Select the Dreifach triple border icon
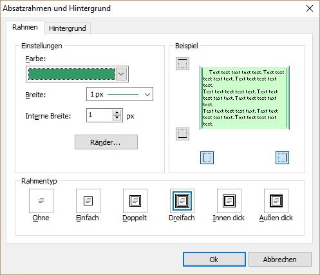The height and width of the screenshot is (275, 320). [x=182, y=201]
